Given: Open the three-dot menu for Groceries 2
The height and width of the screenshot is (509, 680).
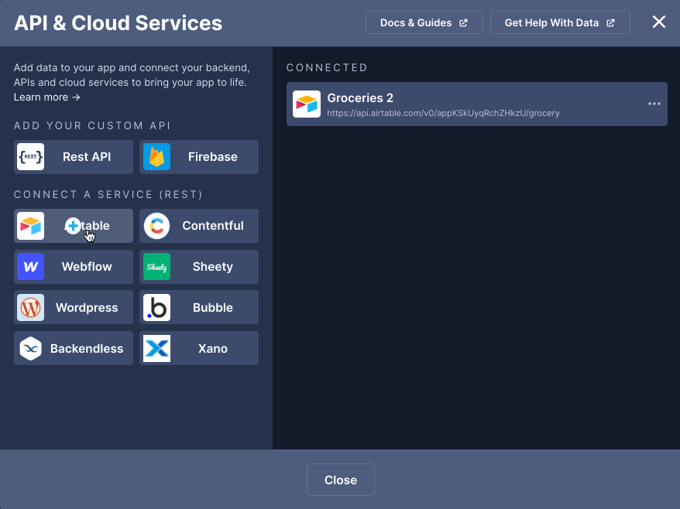Looking at the screenshot, I should coord(654,104).
